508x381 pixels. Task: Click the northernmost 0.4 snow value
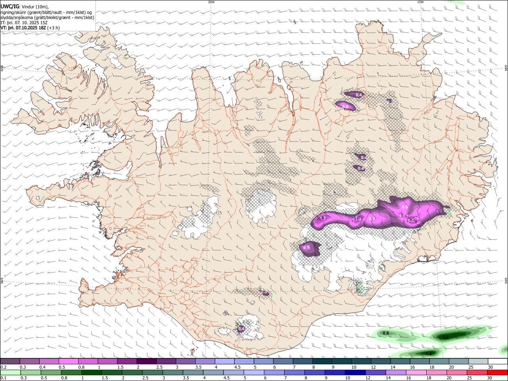[x=359, y=95]
